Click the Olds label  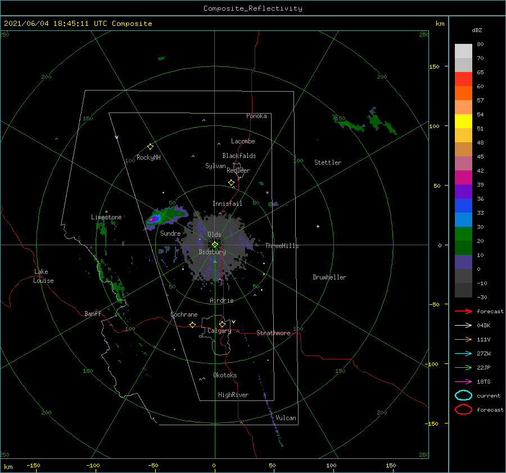pyautogui.click(x=214, y=235)
